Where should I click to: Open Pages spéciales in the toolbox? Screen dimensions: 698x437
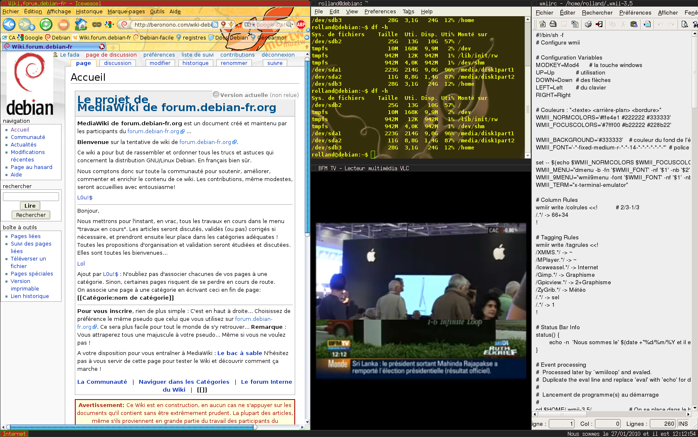coord(32,274)
